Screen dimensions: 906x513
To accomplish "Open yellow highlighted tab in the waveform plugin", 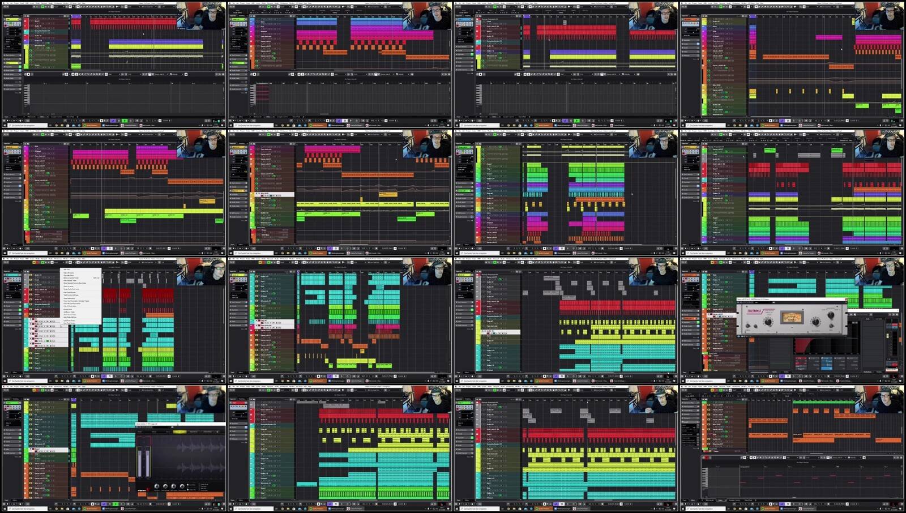I will pos(180,431).
